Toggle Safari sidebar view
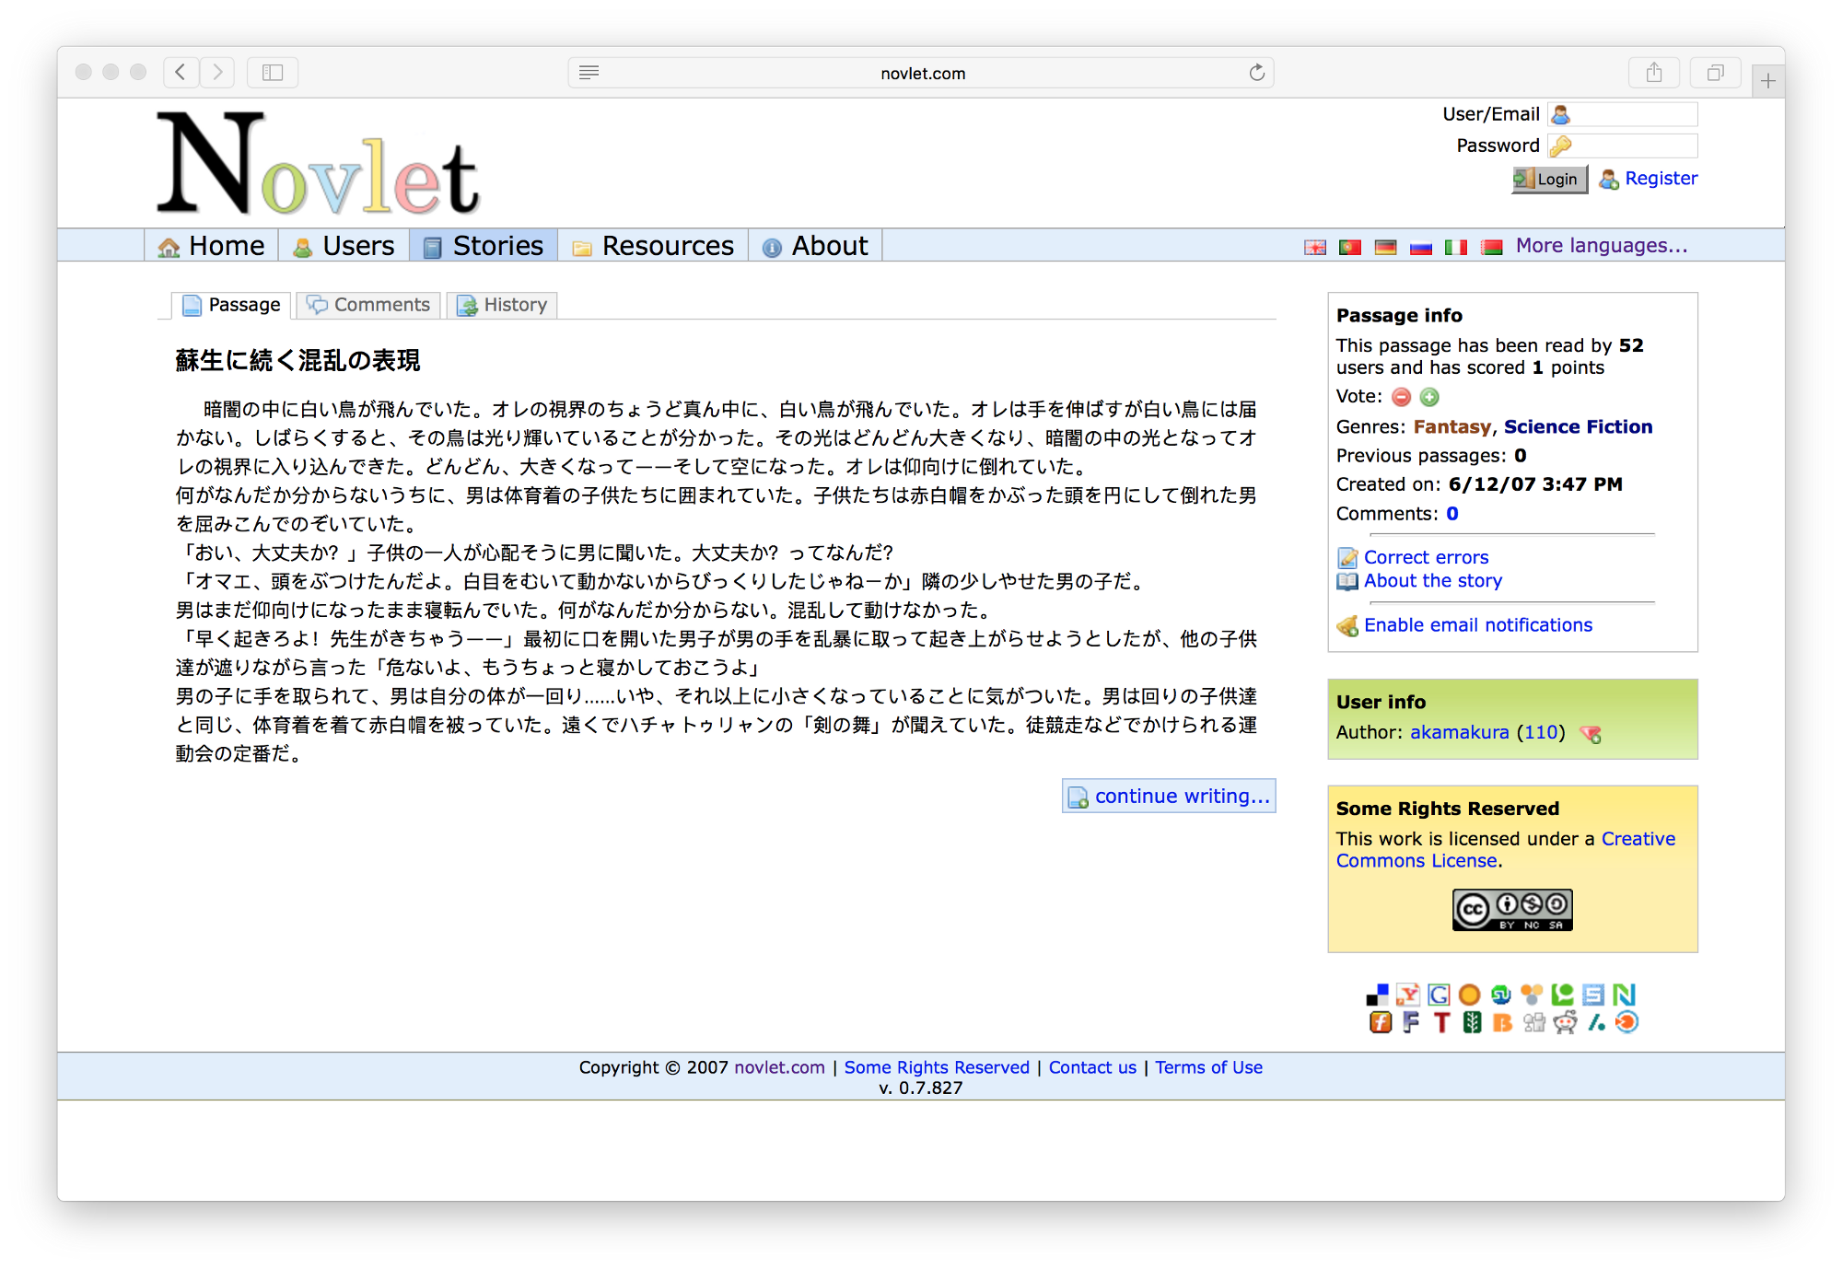Image resolution: width=1842 pixels, height=1269 pixels. [x=273, y=73]
